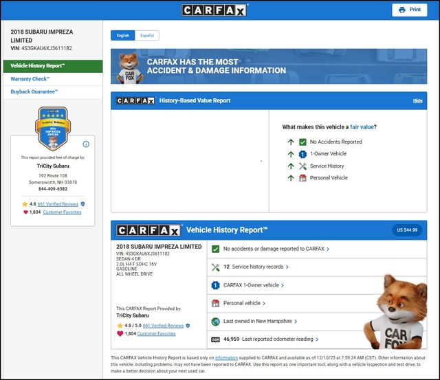Click the odometer reading icon

click(x=215, y=339)
